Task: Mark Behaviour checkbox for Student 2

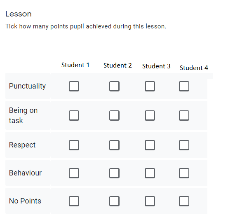Action: pos(114,173)
